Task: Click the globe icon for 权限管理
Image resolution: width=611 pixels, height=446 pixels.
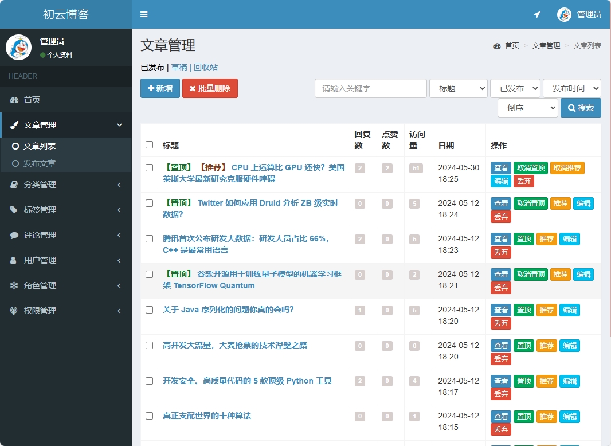Action: [x=14, y=310]
